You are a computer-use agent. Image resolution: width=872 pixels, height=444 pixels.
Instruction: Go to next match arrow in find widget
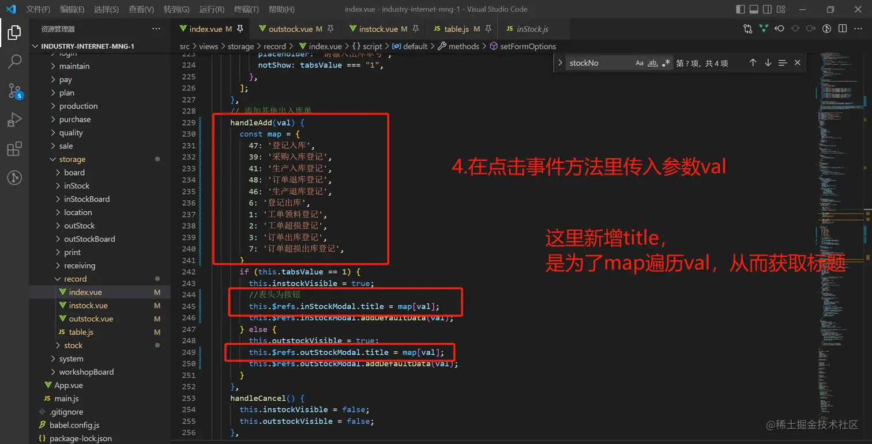[x=768, y=63]
